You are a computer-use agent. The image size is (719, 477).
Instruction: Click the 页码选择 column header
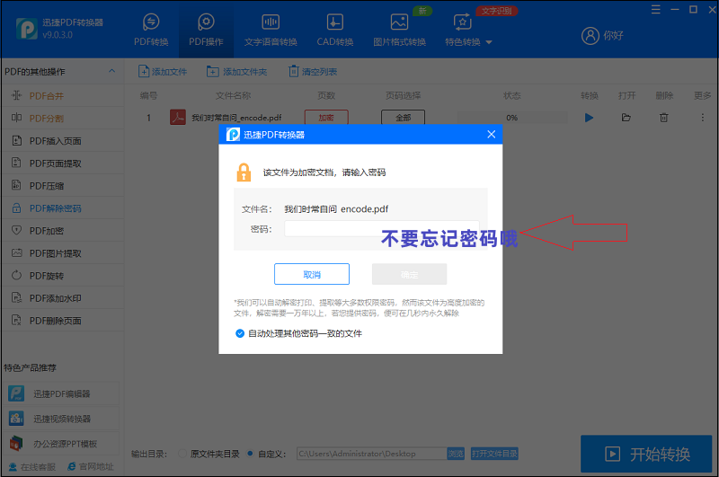[403, 95]
